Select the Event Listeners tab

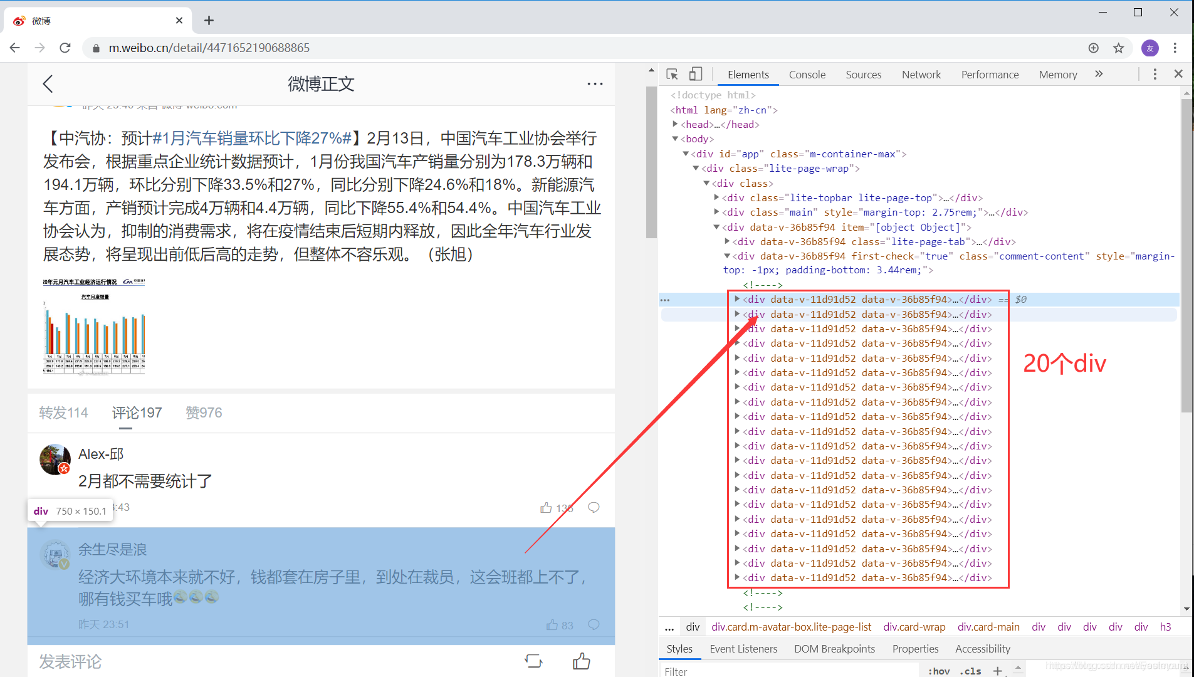pyautogui.click(x=743, y=649)
